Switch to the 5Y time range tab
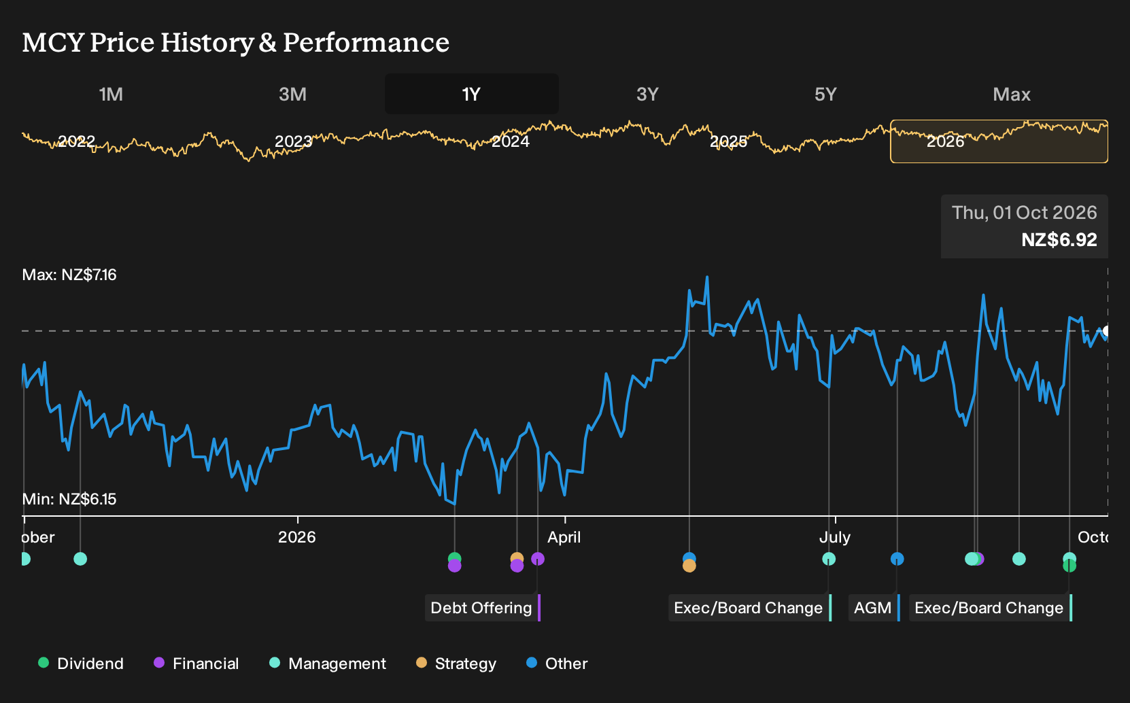Viewport: 1130px width, 703px height. point(825,94)
